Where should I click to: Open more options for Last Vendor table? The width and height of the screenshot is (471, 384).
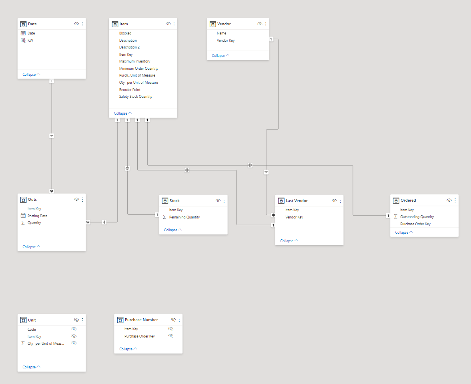(340, 201)
